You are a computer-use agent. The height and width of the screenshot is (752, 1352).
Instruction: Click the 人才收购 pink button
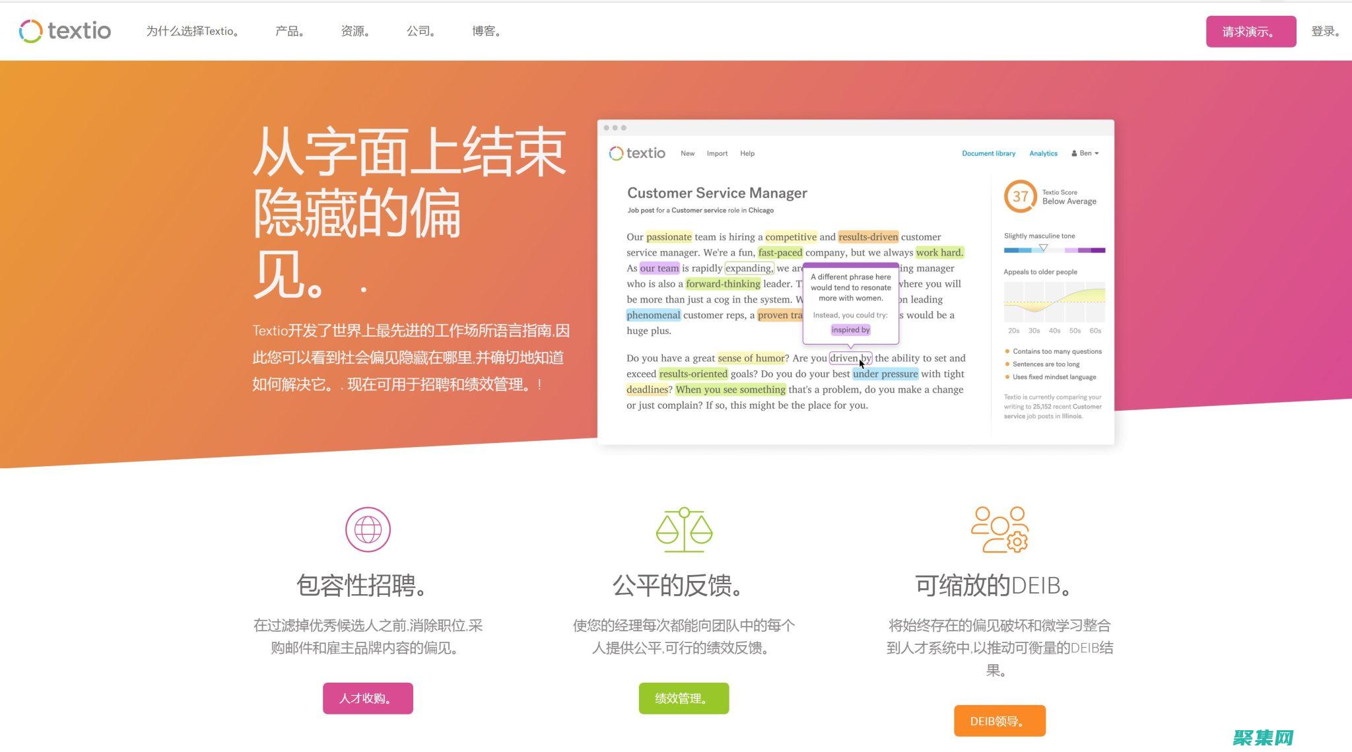(367, 697)
